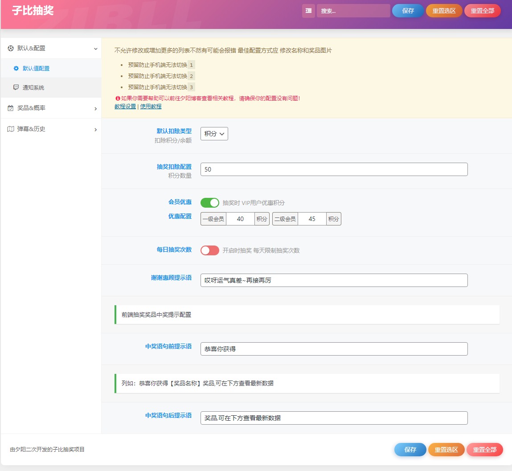
Task: Expand the 弹幕&历史 section arrow
Action: [x=96, y=130]
